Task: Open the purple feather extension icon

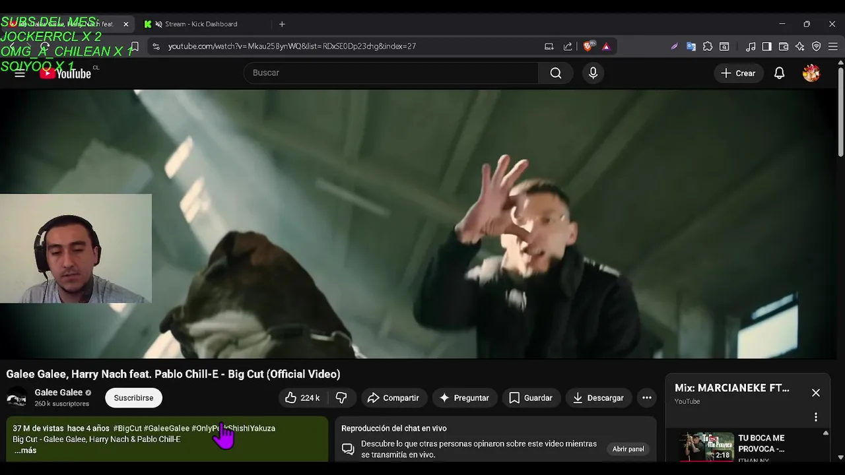Action: (x=674, y=46)
